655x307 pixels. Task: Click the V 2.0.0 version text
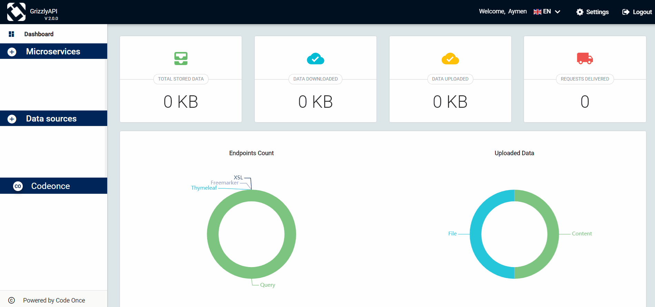(x=51, y=19)
